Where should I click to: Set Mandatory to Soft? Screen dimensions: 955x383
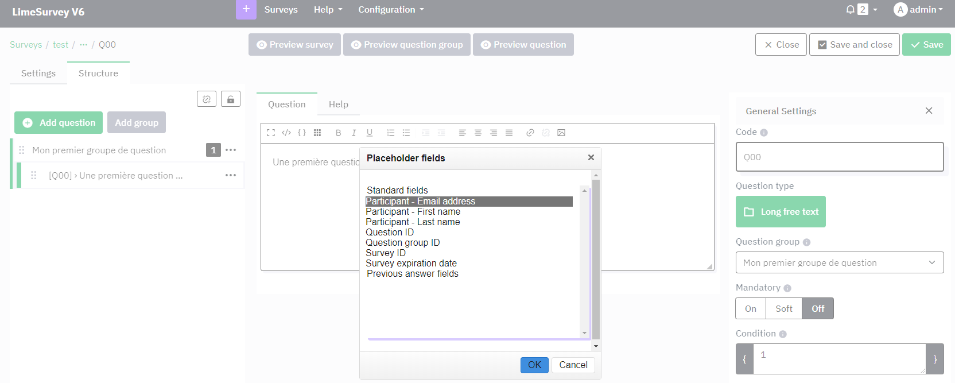[x=783, y=309]
